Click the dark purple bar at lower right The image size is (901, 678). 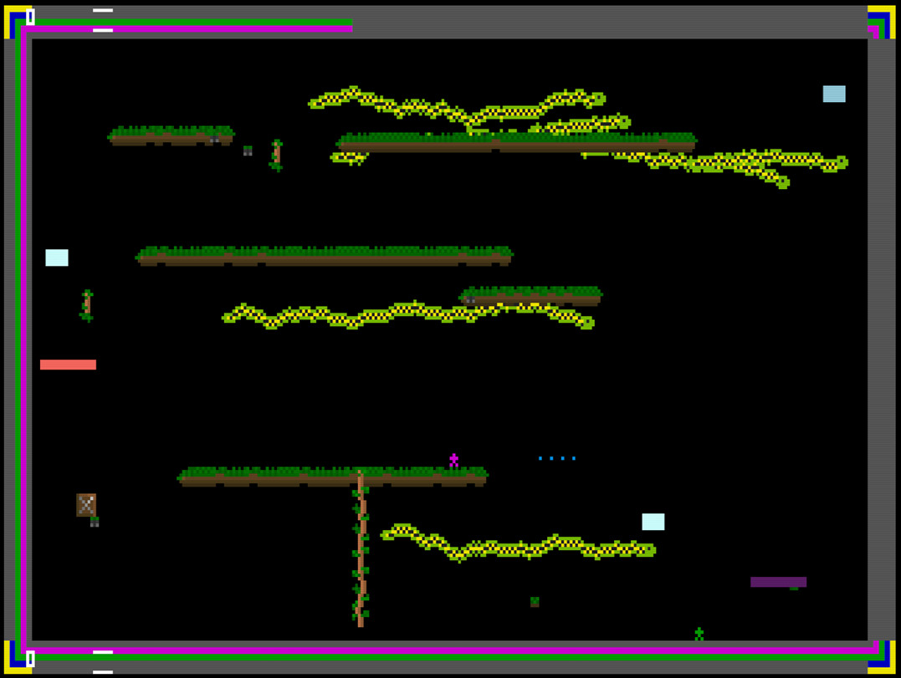(779, 582)
